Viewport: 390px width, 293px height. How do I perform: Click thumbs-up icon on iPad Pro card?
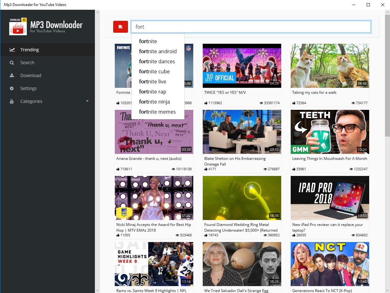point(294,235)
